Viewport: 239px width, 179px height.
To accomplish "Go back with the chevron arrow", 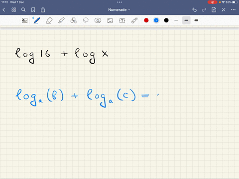I will tap(4, 10).
